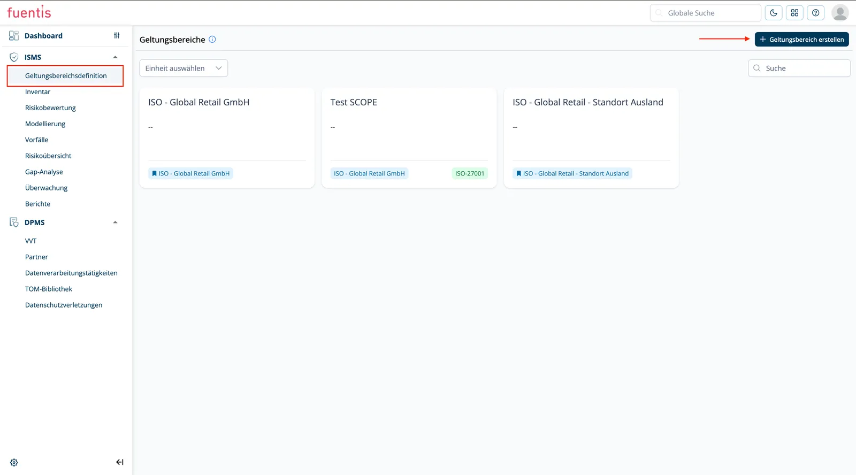
Task: Click the magnifier icon in Suche field
Action: 757,68
